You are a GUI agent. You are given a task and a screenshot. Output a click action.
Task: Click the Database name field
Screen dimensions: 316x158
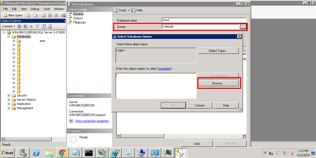click(x=204, y=20)
